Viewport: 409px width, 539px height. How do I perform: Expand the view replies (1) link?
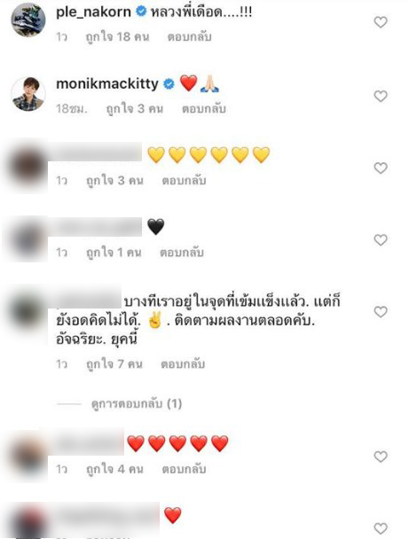coord(137,403)
